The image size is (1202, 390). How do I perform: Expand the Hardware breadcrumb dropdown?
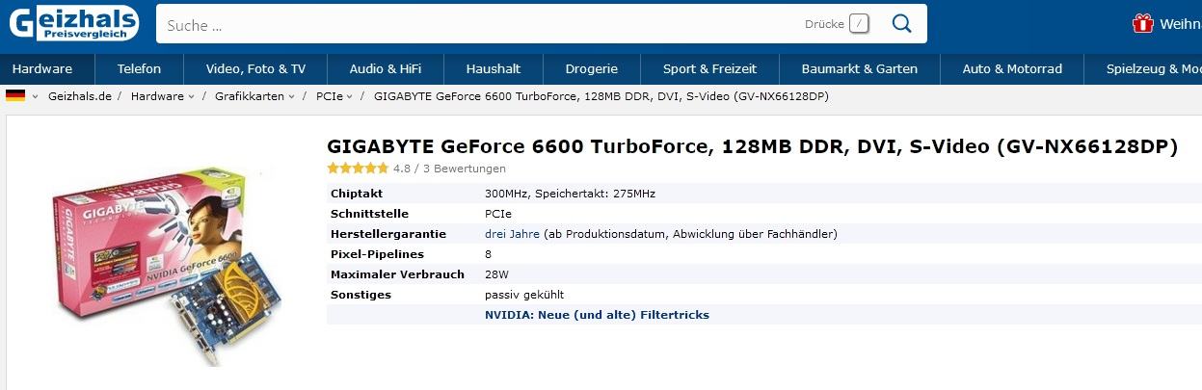[191, 96]
